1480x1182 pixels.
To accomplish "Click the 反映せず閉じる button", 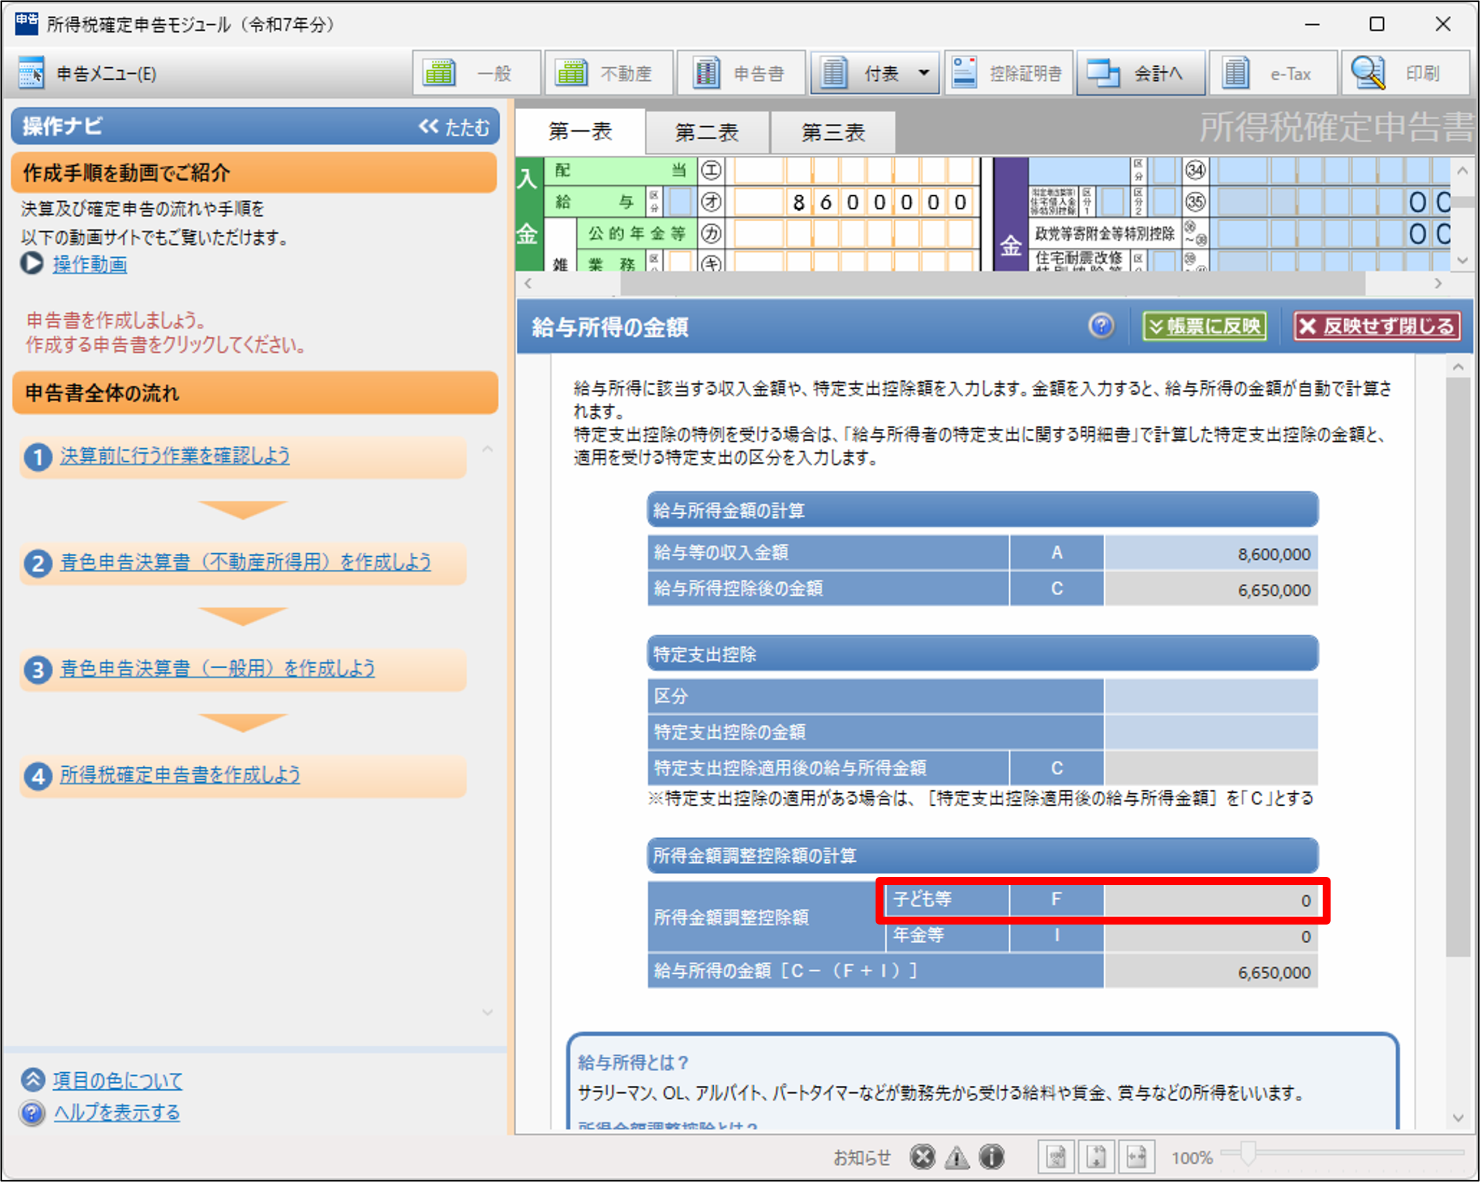I will point(1376,326).
